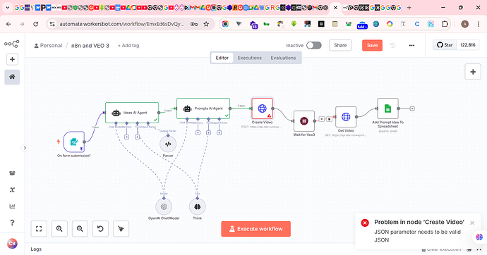The width and height of the screenshot is (487, 255).
Task: Switch to the Executions tab
Action: 249,58
